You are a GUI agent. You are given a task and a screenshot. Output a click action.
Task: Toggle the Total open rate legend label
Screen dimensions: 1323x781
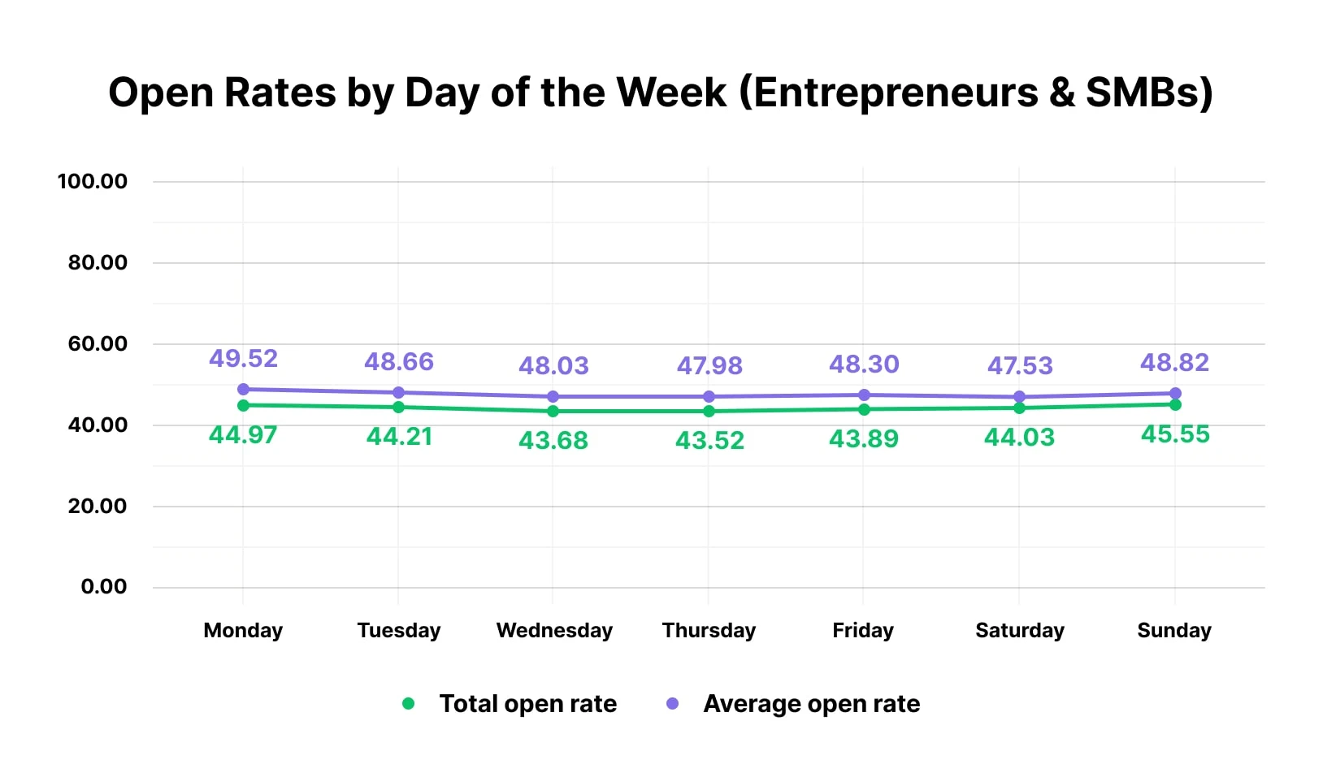tap(527, 704)
